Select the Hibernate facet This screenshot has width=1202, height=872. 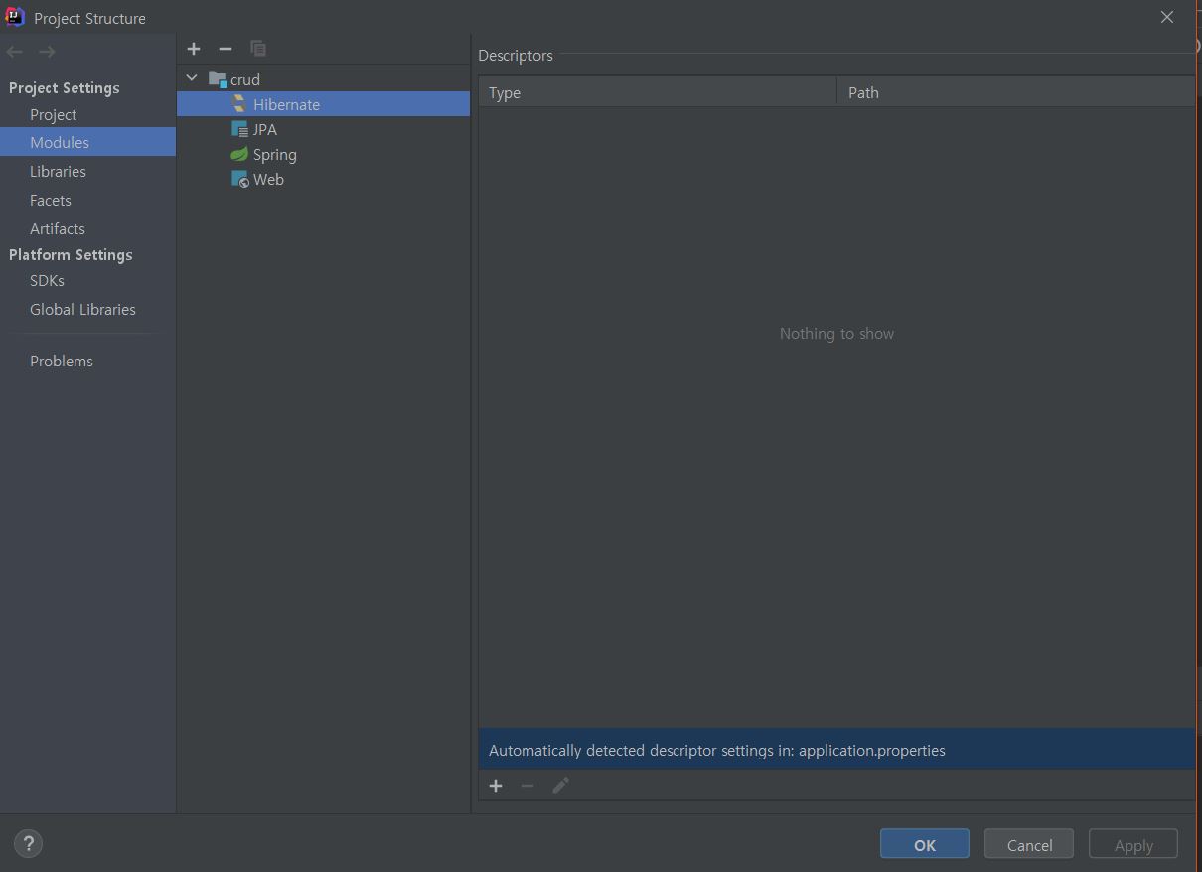(x=323, y=104)
